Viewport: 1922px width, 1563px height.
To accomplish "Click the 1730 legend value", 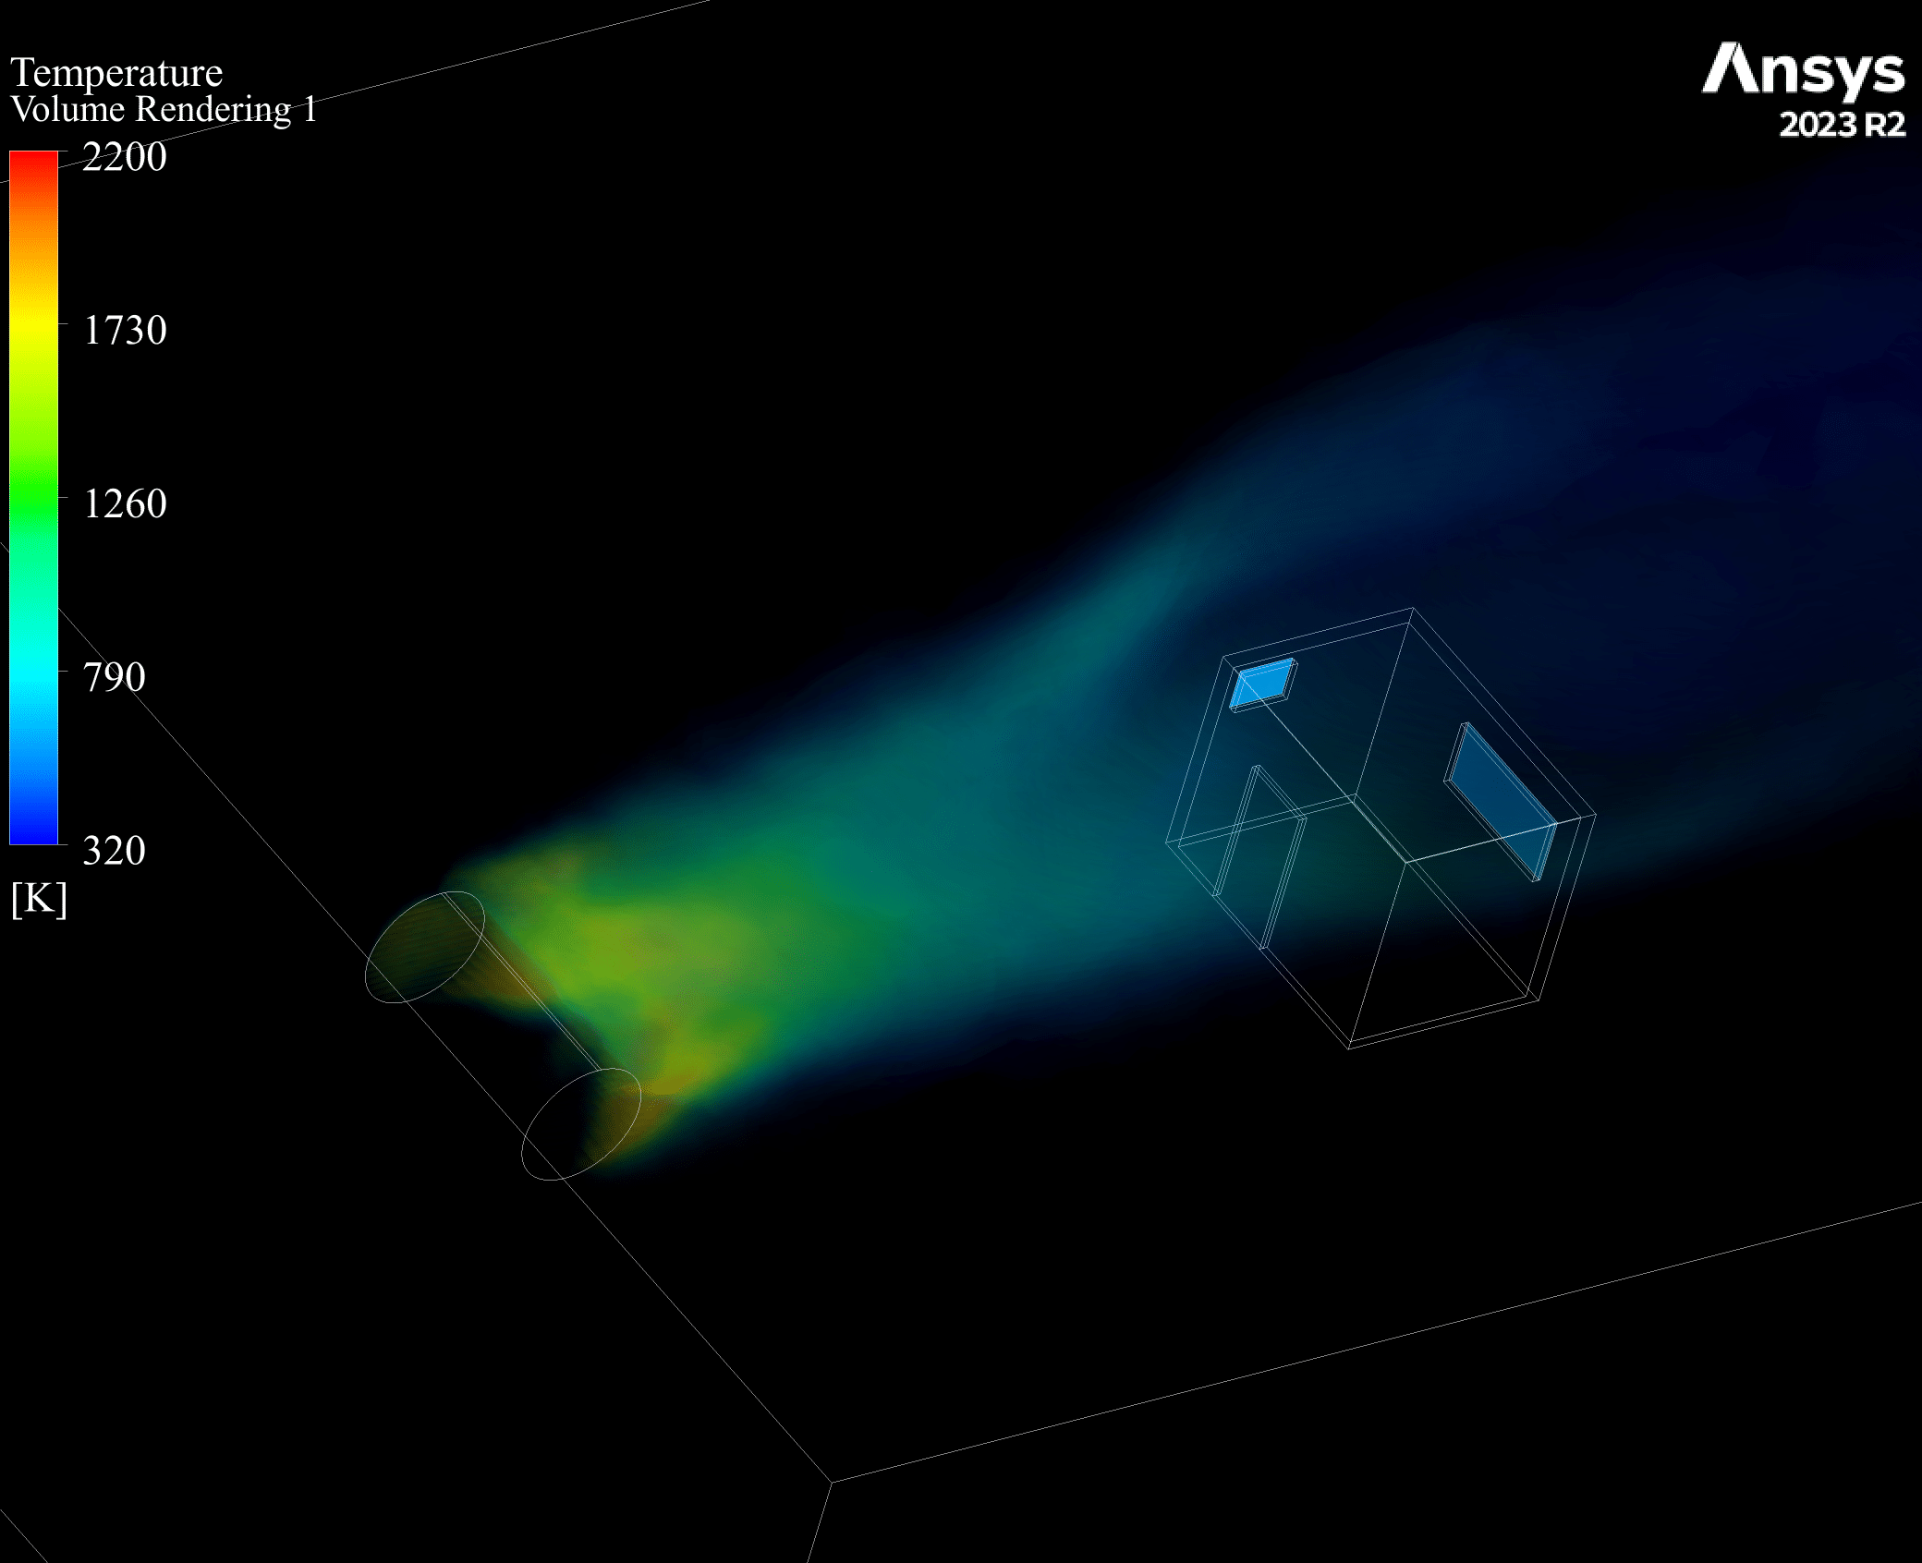I will click(125, 330).
